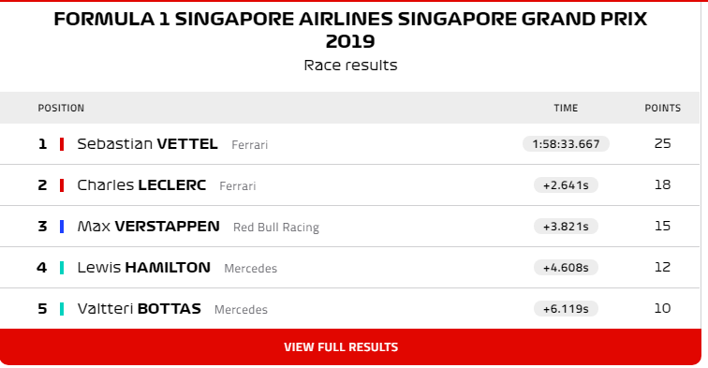Click the POSITION column header
This screenshot has height=368, width=708.
[61, 108]
